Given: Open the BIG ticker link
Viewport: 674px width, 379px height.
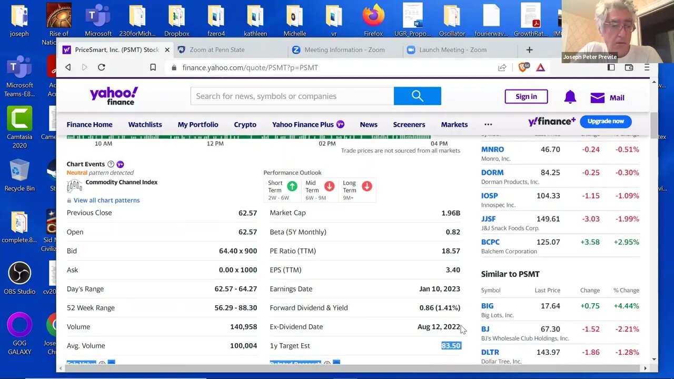Looking at the screenshot, I should pyautogui.click(x=488, y=306).
